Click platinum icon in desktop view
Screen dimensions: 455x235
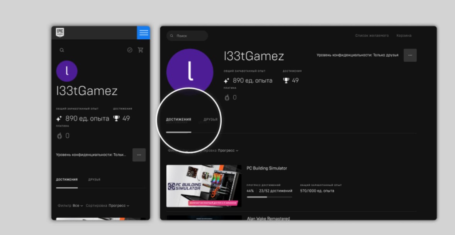(x=227, y=97)
